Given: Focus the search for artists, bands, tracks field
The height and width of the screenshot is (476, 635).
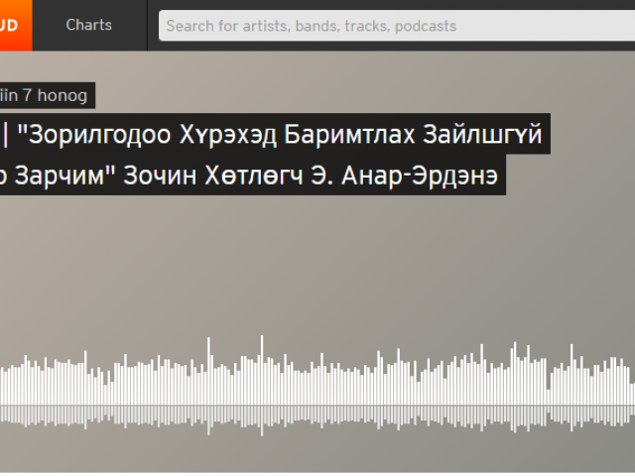Looking at the screenshot, I should [x=397, y=26].
